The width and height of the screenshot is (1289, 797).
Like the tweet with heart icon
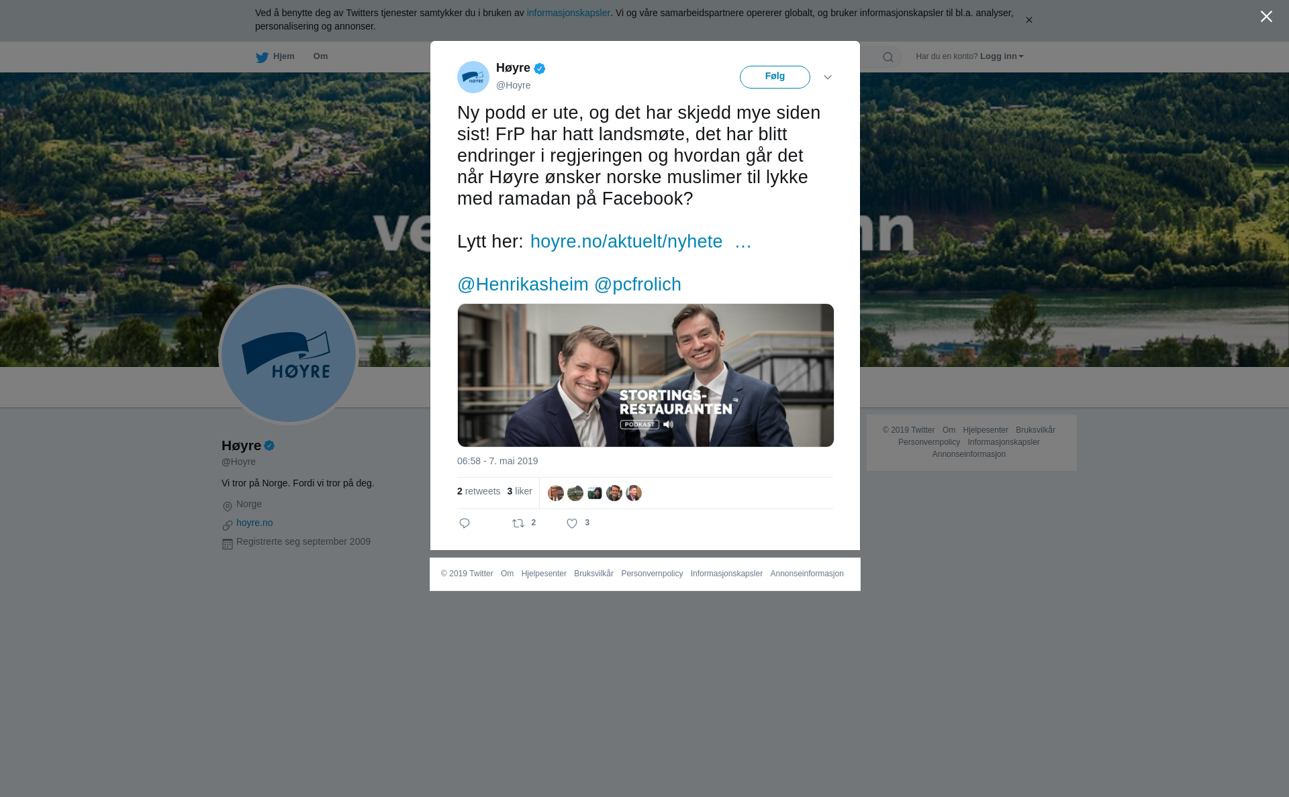[x=572, y=523]
